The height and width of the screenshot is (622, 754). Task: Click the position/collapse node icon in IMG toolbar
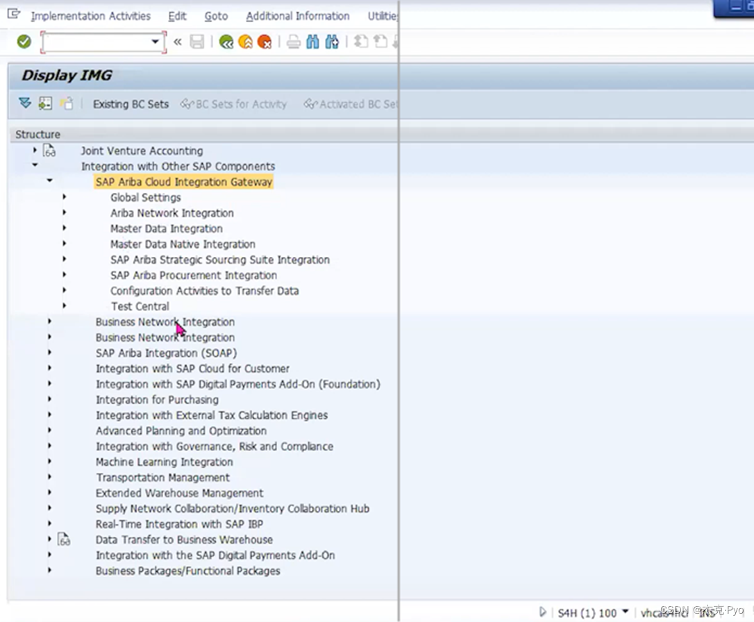[x=45, y=103]
